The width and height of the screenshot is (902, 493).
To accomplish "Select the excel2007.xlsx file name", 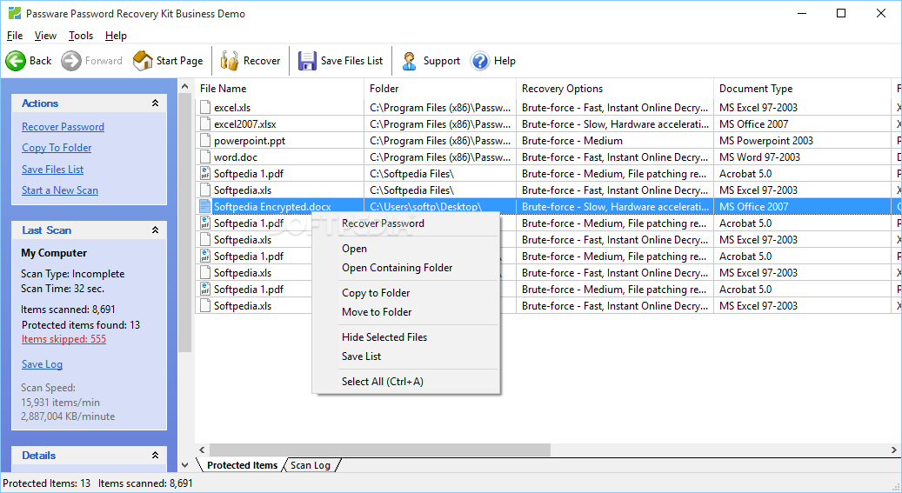I will coord(245,124).
